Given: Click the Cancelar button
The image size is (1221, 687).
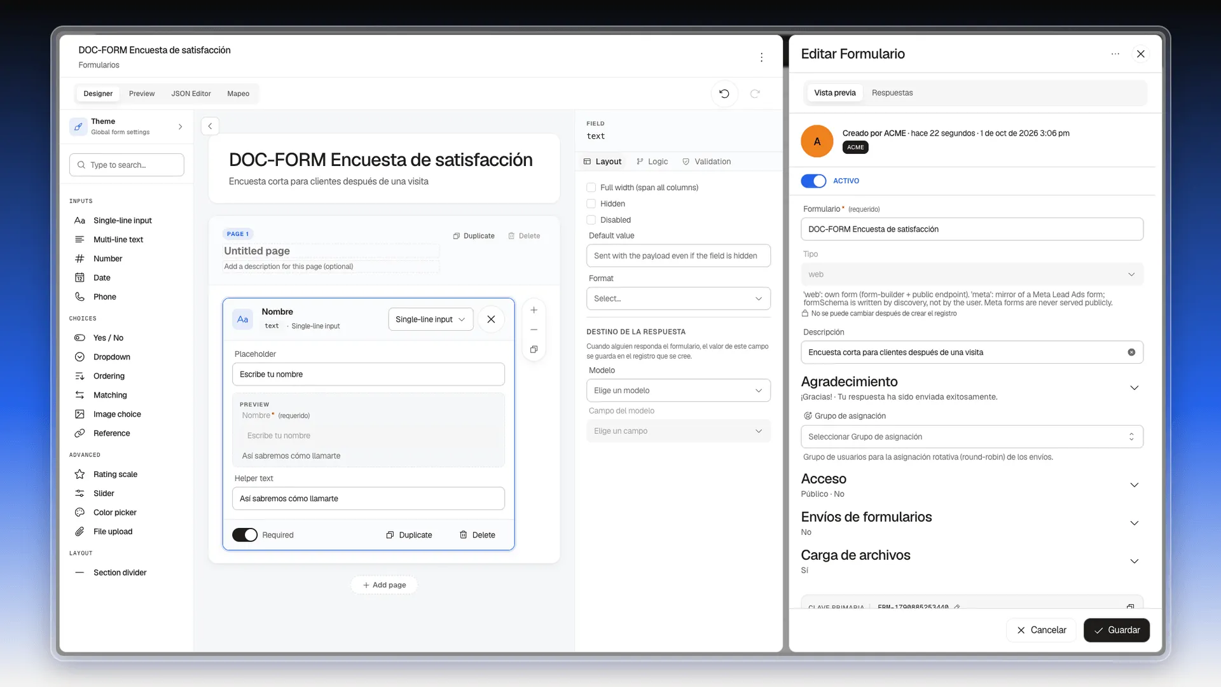Looking at the screenshot, I should click(x=1041, y=630).
